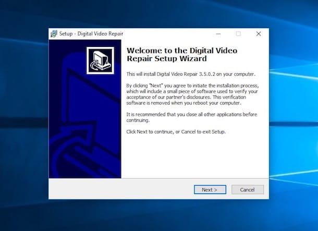
Task: Cancel the Digital Video Repair setup
Action: 248,190
